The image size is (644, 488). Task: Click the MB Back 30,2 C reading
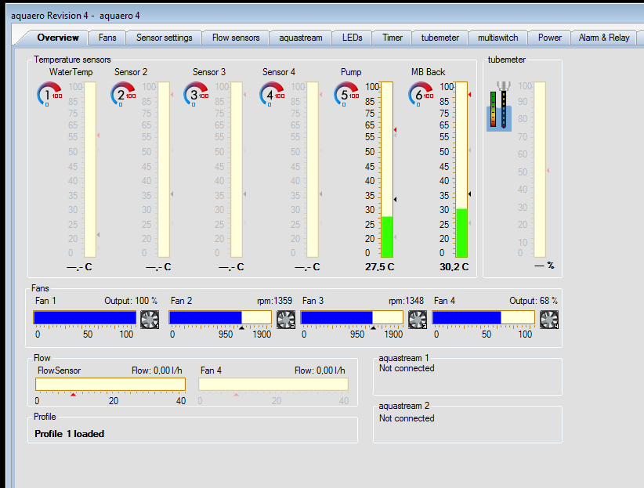454,267
